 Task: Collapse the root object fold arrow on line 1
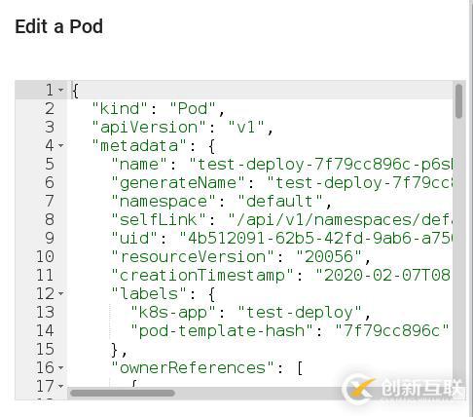(x=61, y=90)
